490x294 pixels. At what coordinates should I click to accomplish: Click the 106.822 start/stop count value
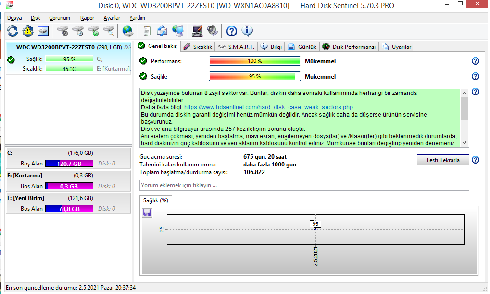254,172
